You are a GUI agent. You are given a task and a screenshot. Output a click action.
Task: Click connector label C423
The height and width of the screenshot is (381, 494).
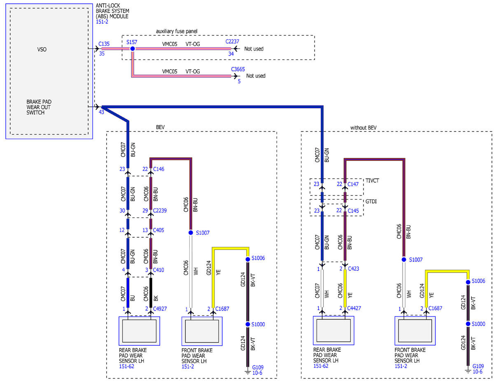pos(353,269)
